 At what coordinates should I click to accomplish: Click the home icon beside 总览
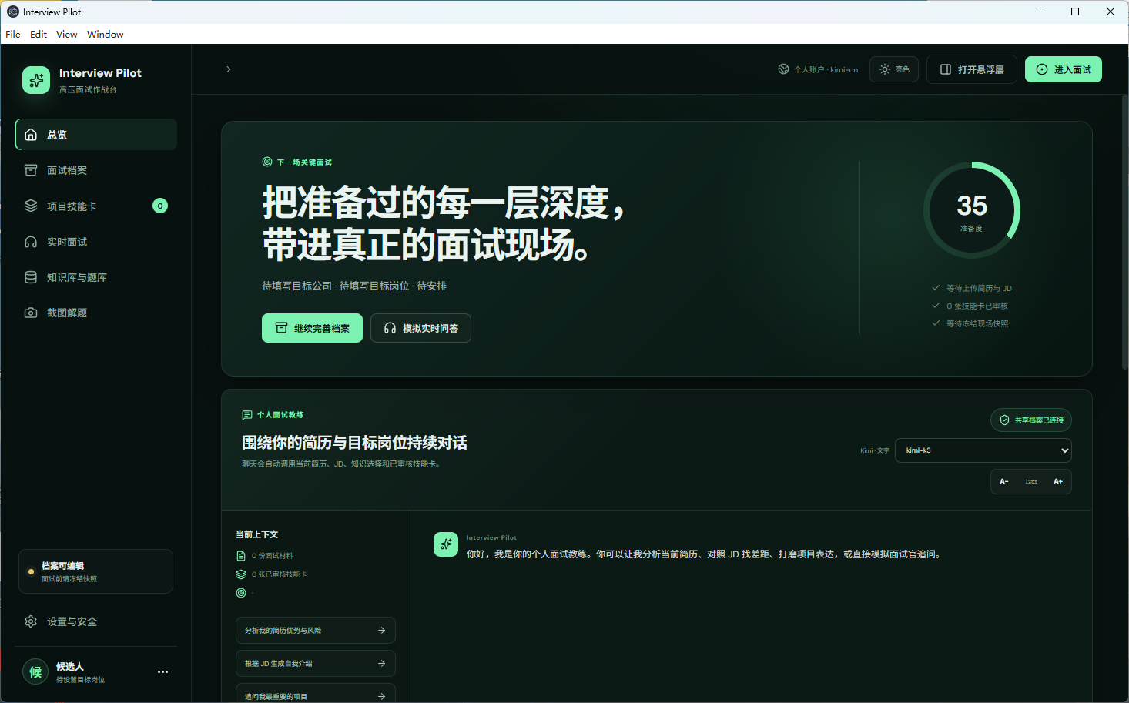(x=31, y=135)
